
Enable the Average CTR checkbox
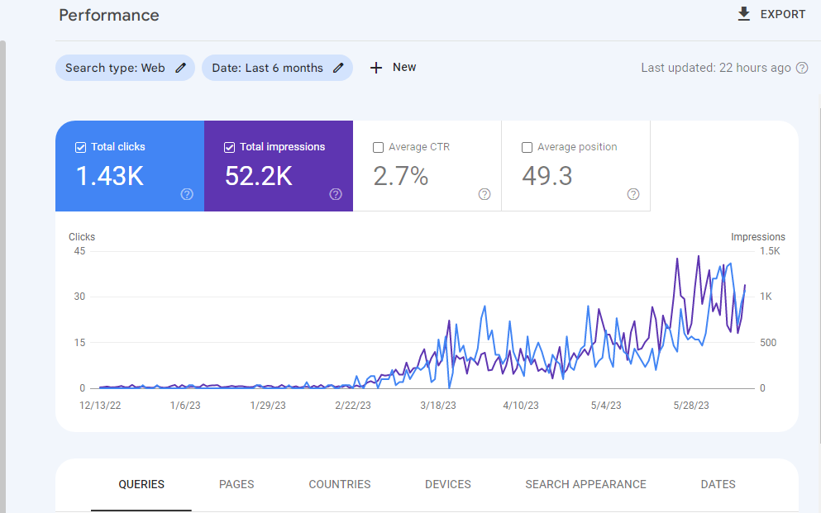click(378, 148)
